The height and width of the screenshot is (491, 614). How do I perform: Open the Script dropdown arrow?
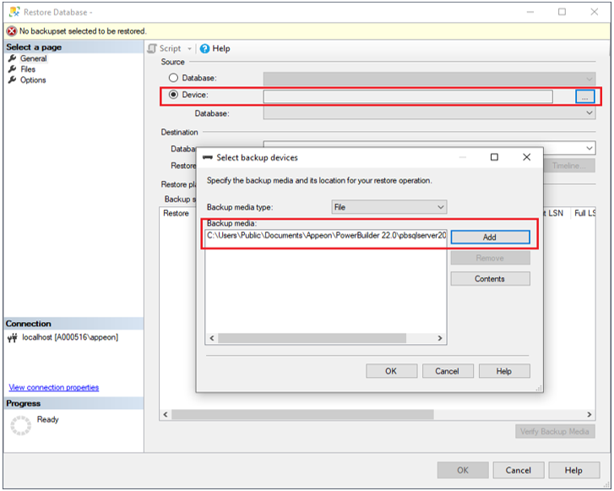[x=189, y=49]
